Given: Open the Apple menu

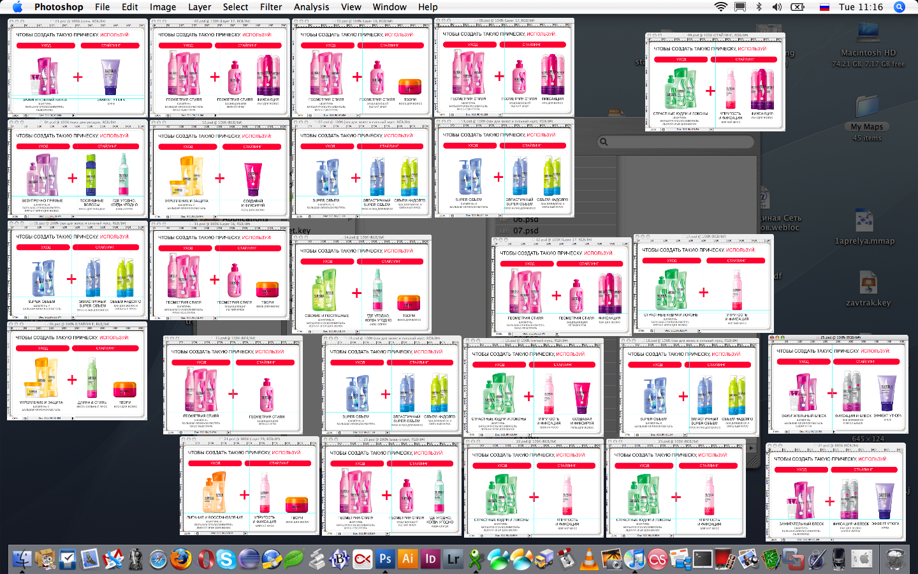Looking at the screenshot, I should 17,7.
